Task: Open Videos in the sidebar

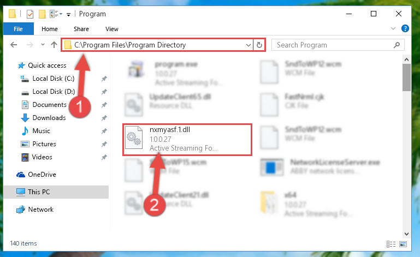Action: [37, 157]
